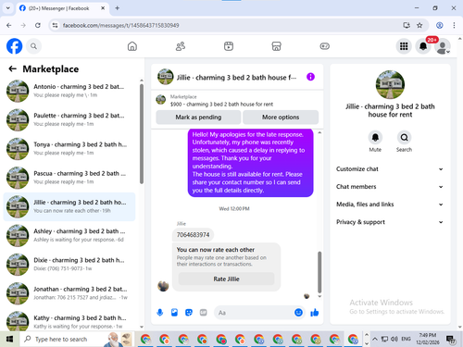Screen dimensions: 463x347
Task: Click the install app icon in address bar
Action: pos(407,25)
